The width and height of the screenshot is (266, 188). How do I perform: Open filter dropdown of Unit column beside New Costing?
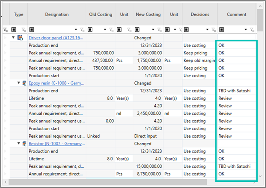175,30
